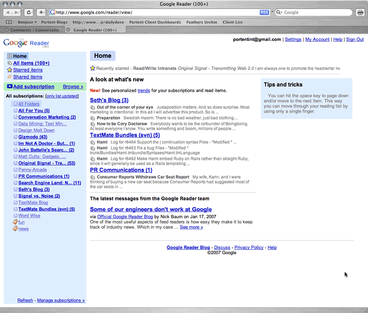Click the feed icon beside Word Wise
The width and height of the screenshot is (368, 313).
pyautogui.click(x=15, y=216)
